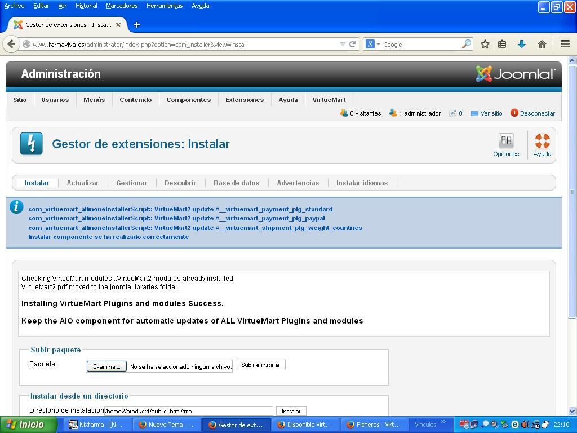Image resolution: width=577 pixels, height=433 pixels.
Task: Click the 0 visitantes indicator
Action: click(361, 113)
